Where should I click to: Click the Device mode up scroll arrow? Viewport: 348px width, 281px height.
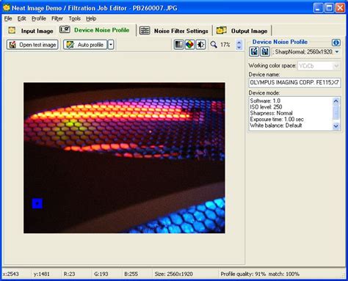coord(336,101)
